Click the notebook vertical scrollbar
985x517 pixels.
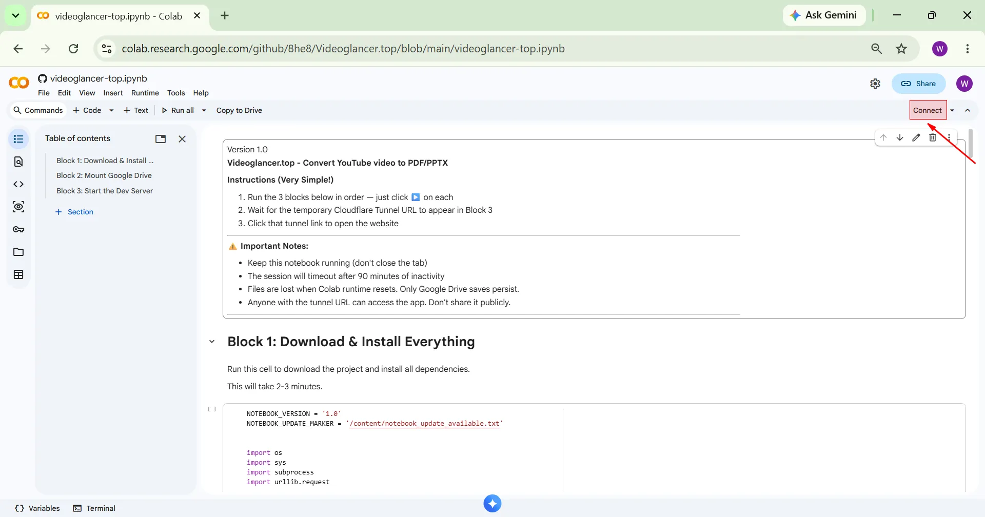[971, 144]
